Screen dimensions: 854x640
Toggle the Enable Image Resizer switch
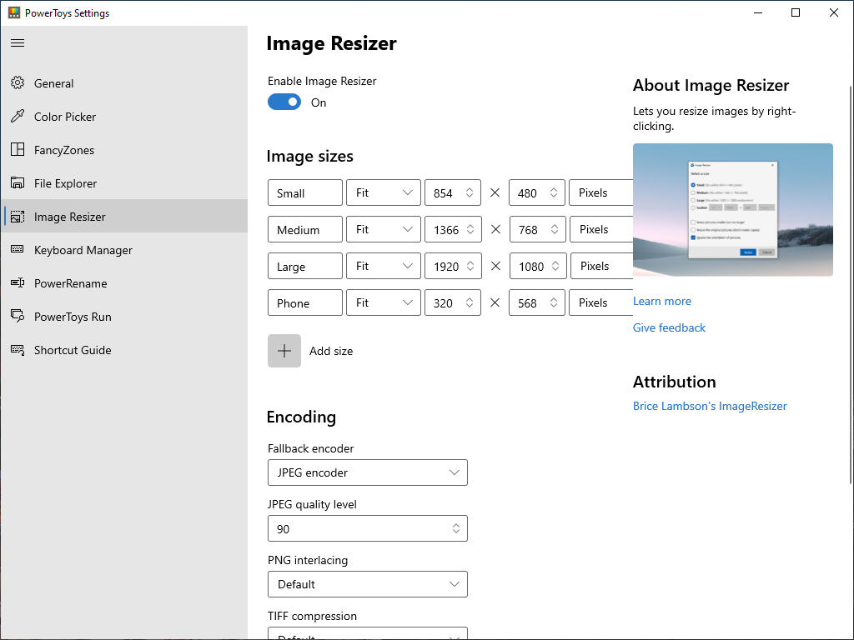click(284, 102)
